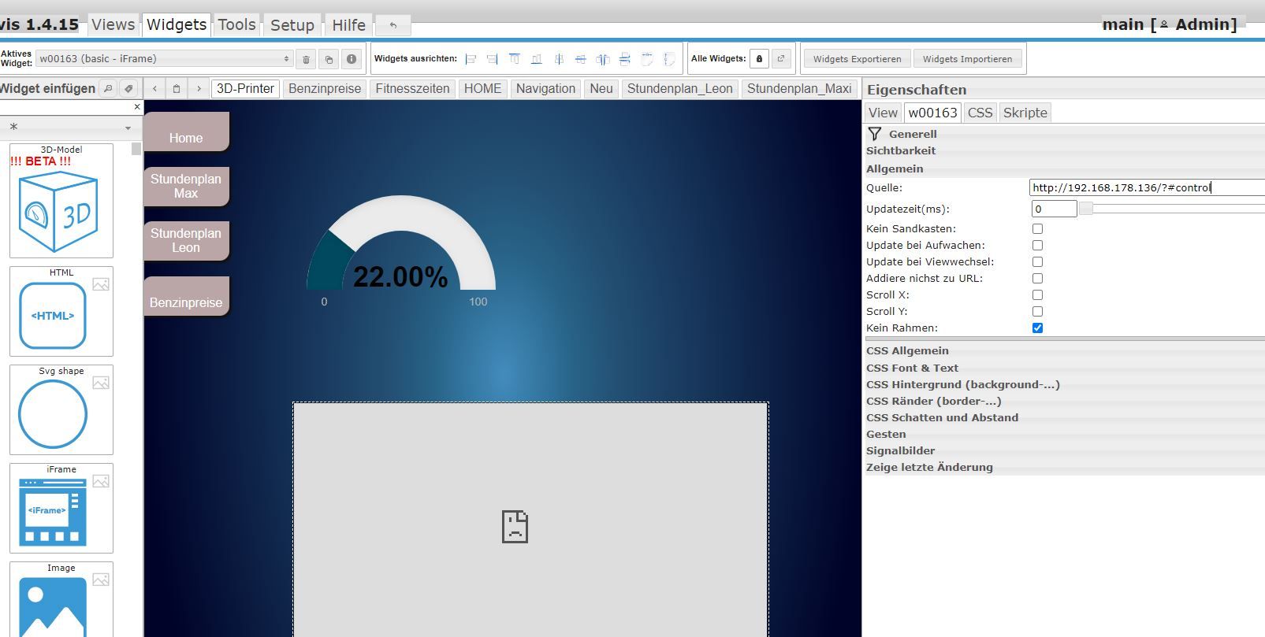Image resolution: width=1265 pixels, height=637 pixels.
Task: Click the 22.00% gauge widget
Action: (x=401, y=250)
